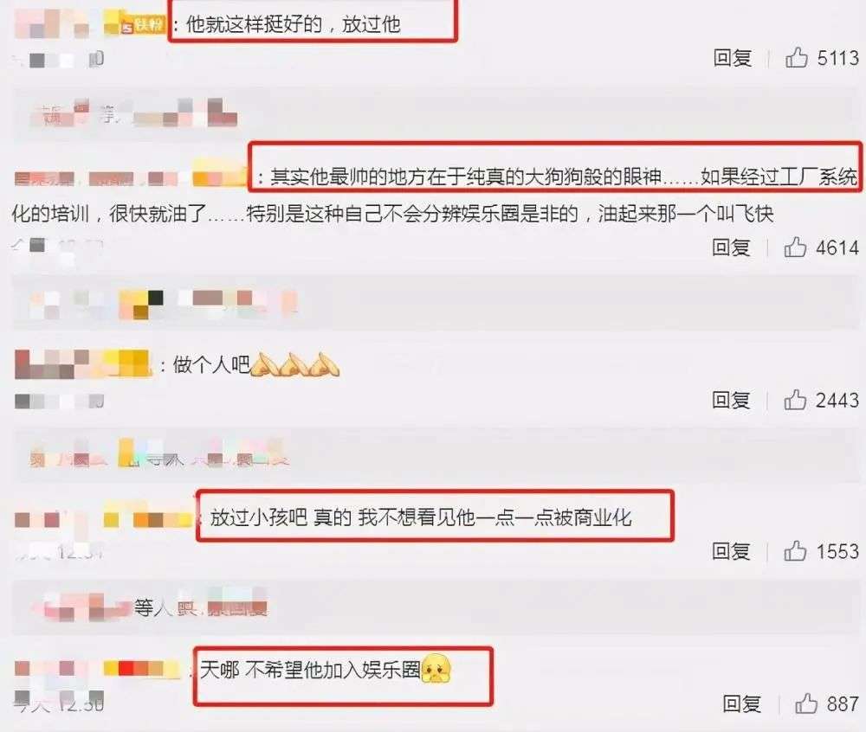Open the comment text "他就这样挺好的，放过他"
Viewport: 866px width, 732px height.
click(294, 24)
